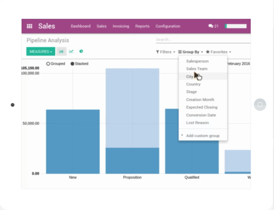274x210 pixels.
Task: Group by Salesperson in menu
Action: click(197, 61)
